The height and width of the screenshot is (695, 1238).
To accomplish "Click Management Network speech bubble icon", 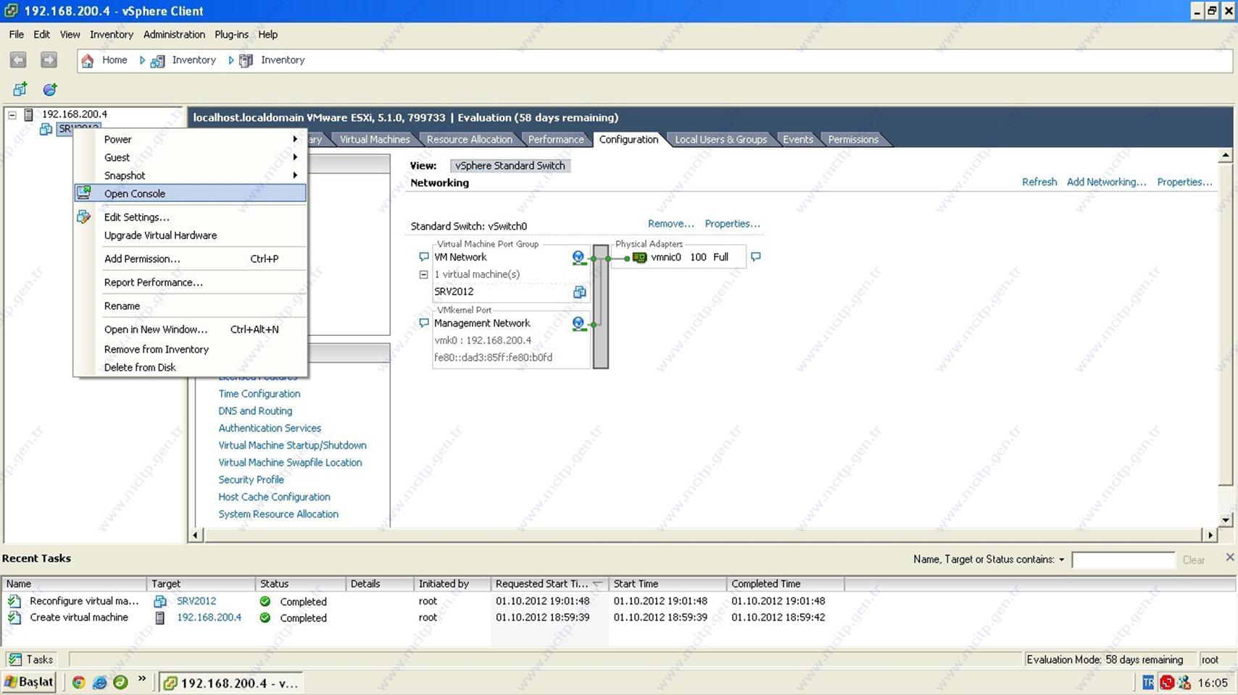I will click(x=424, y=323).
